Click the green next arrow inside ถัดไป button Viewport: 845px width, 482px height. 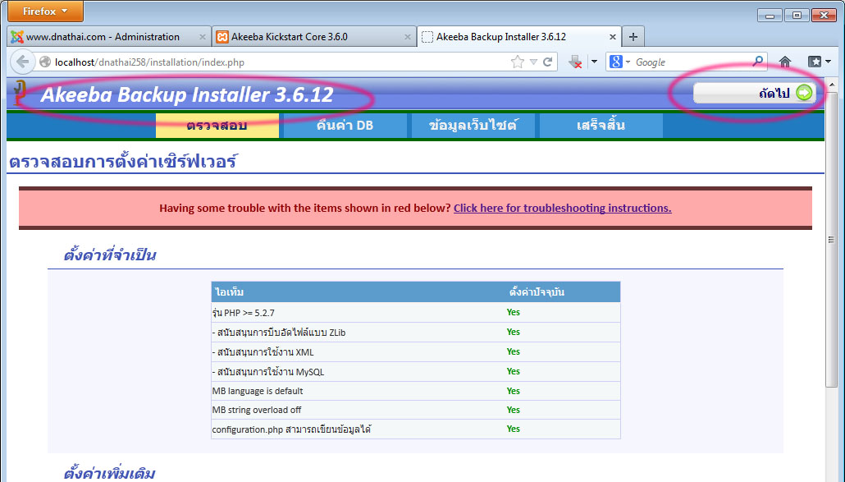click(804, 92)
